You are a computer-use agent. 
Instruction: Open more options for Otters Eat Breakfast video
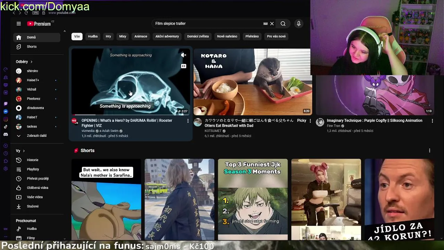[x=310, y=121]
